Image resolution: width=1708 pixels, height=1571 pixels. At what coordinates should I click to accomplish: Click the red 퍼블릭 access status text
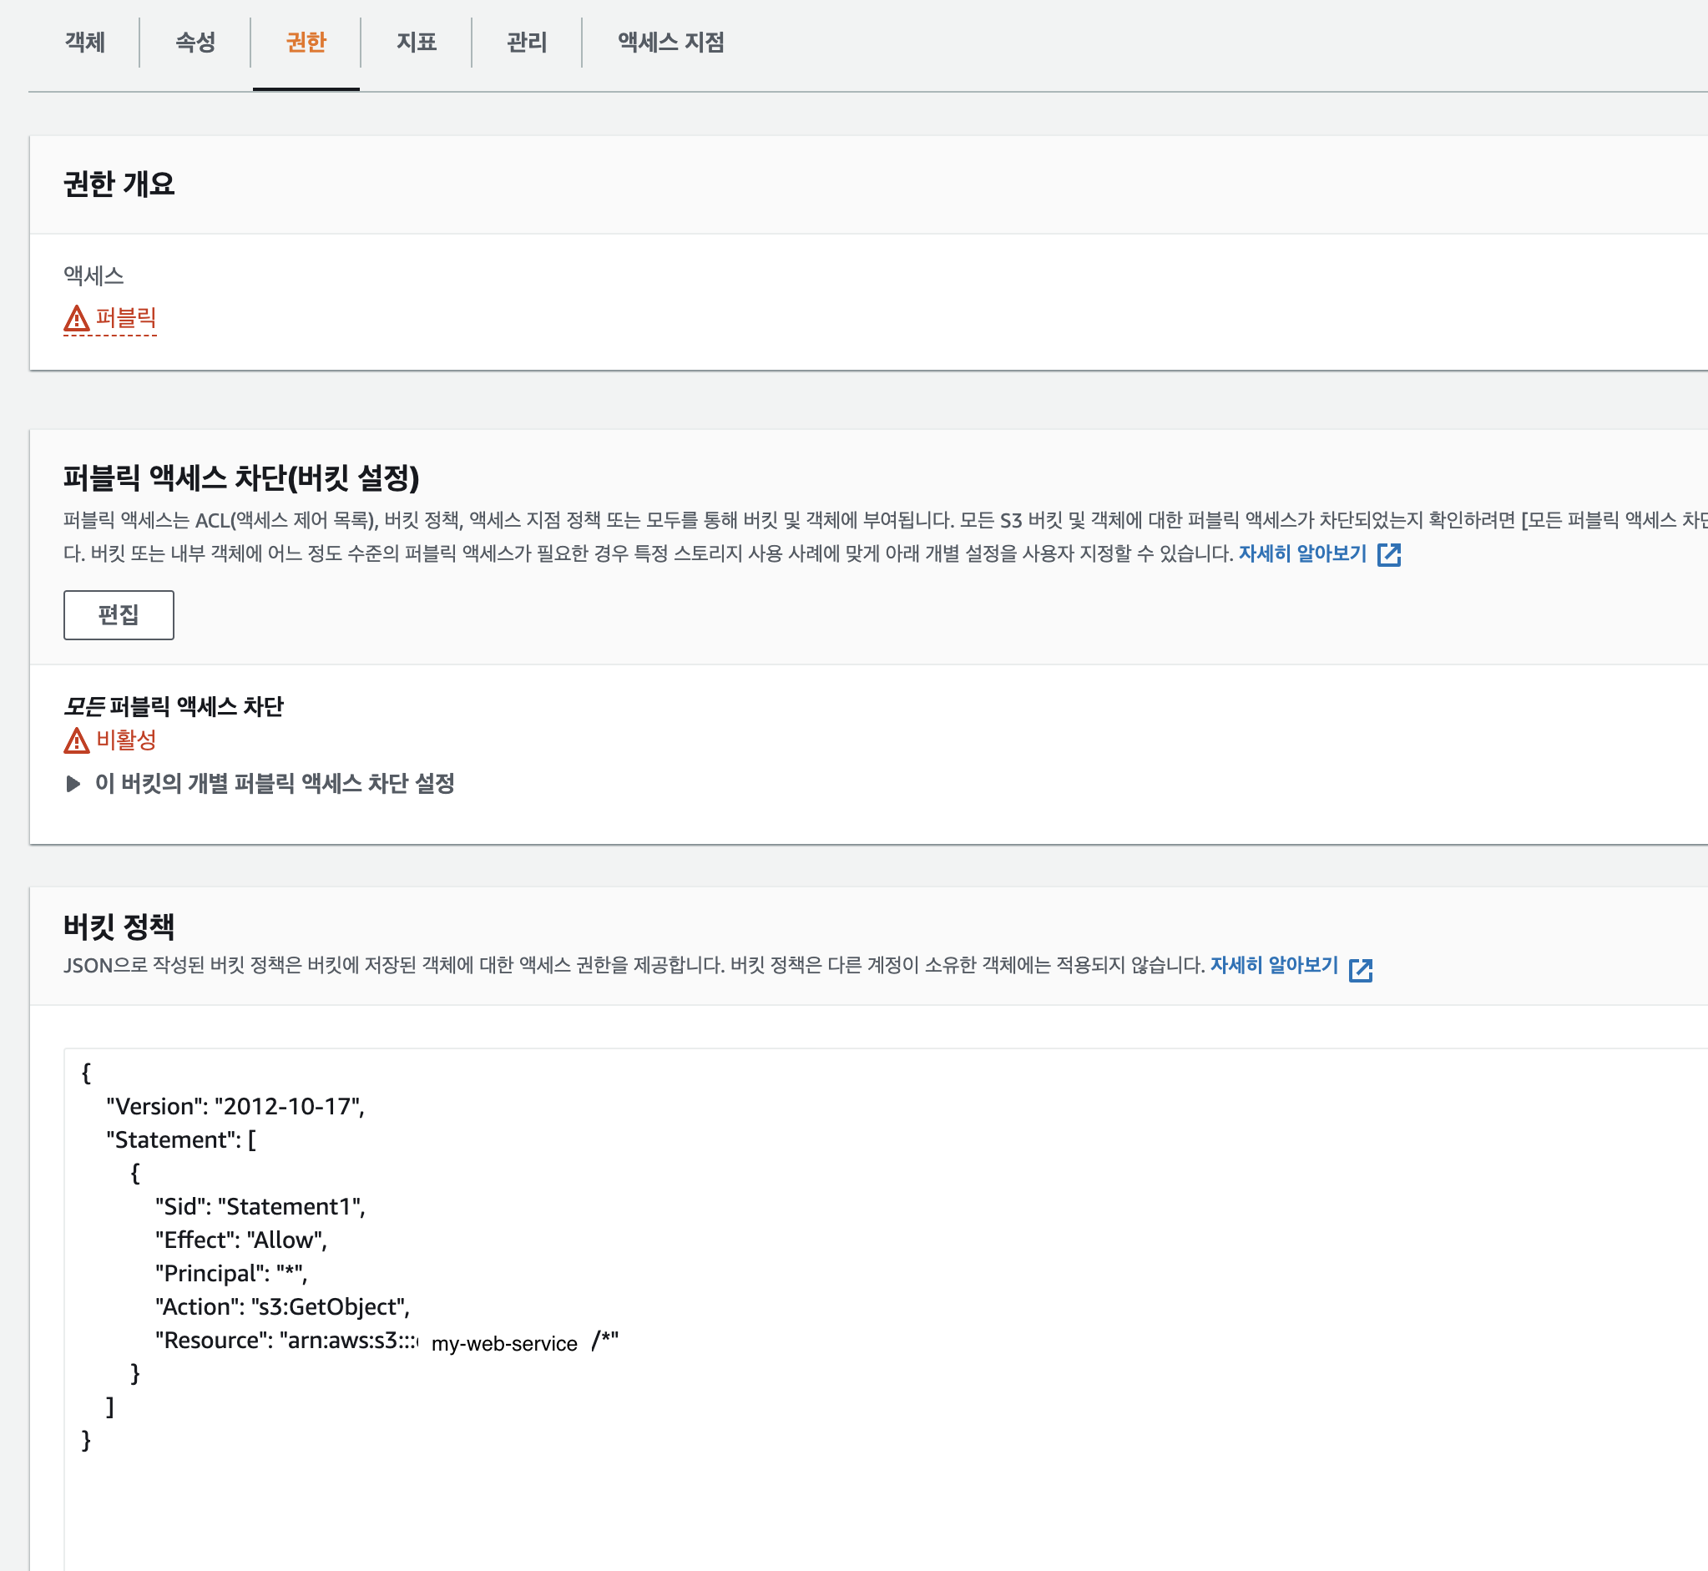click(x=126, y=318)
